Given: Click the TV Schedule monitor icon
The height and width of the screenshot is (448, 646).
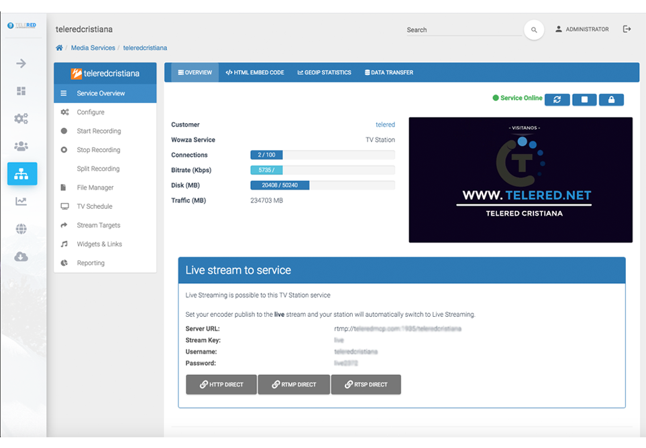Looking at the screenshot, I should (x=64, y=206).
